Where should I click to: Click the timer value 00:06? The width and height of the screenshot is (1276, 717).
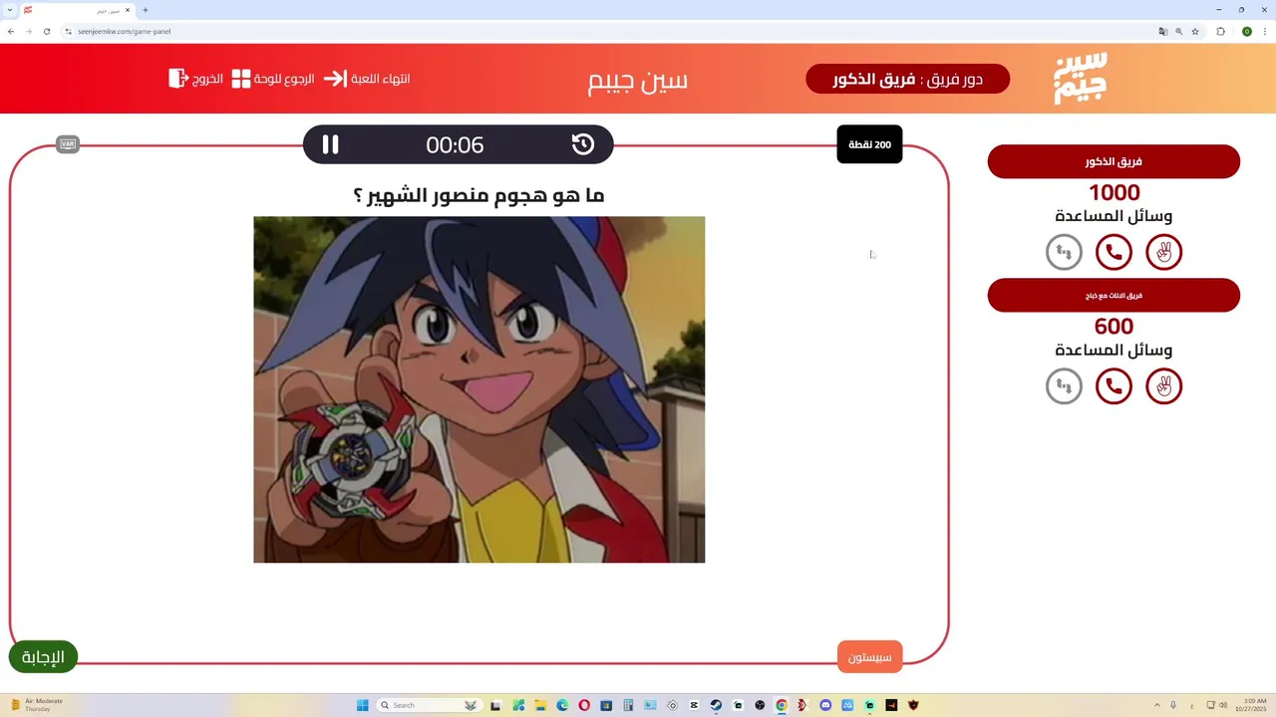pos(455,145)
